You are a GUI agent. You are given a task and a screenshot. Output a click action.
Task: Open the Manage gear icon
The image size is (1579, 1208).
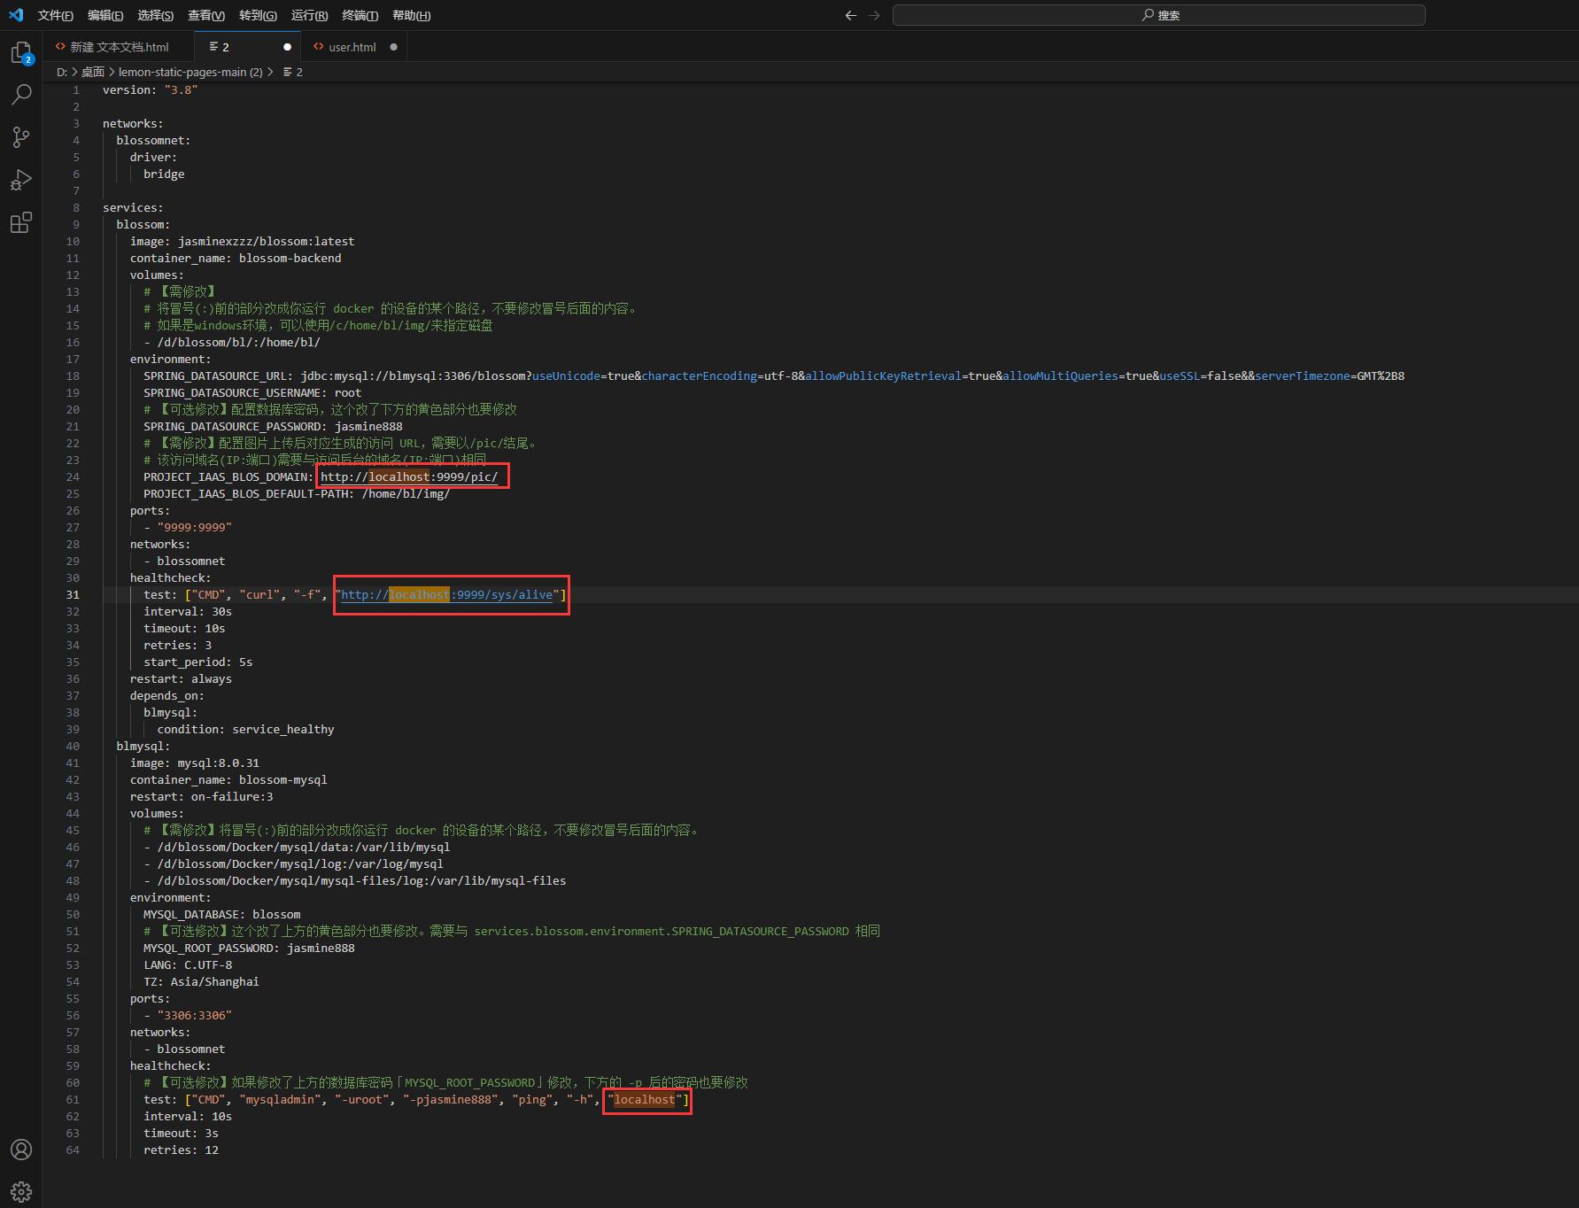21,1191
